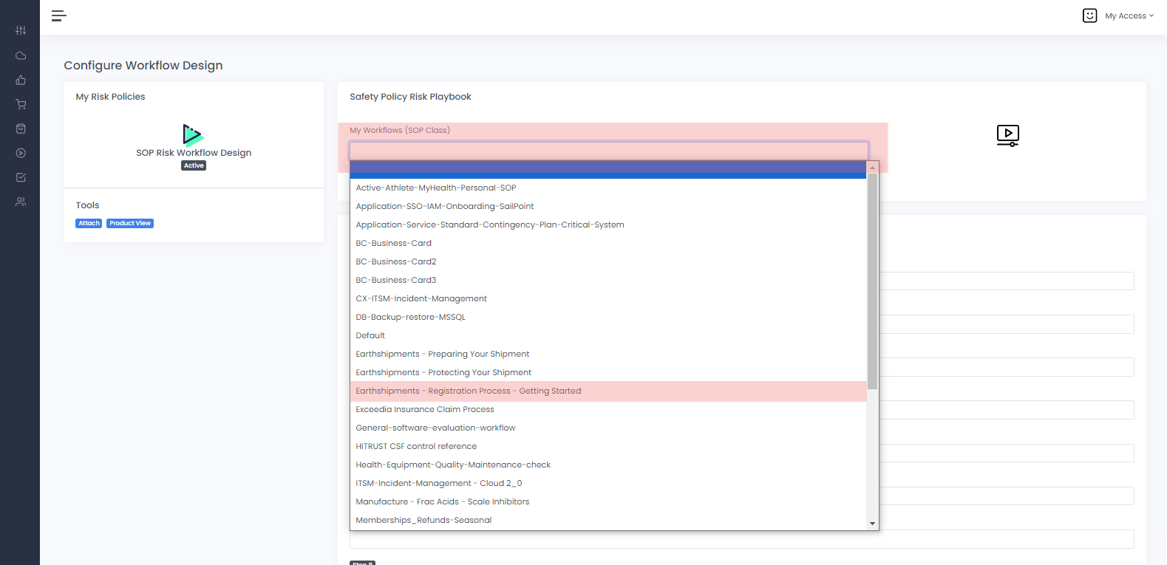
Task: Click the sliders icon in the sidebar
Action: (x=21, y=30)
